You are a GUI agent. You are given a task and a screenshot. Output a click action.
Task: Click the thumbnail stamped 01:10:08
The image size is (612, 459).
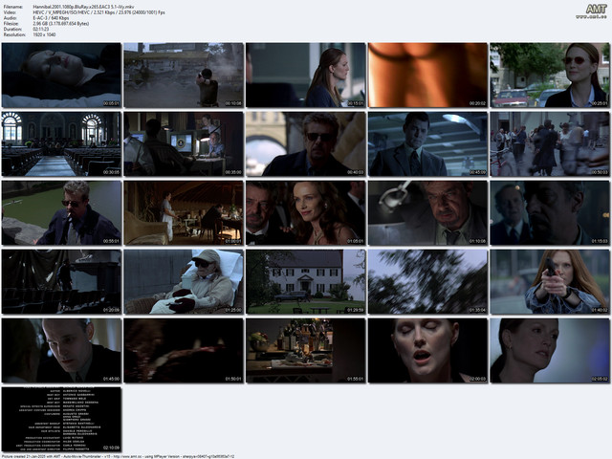[x=427, y=212]
